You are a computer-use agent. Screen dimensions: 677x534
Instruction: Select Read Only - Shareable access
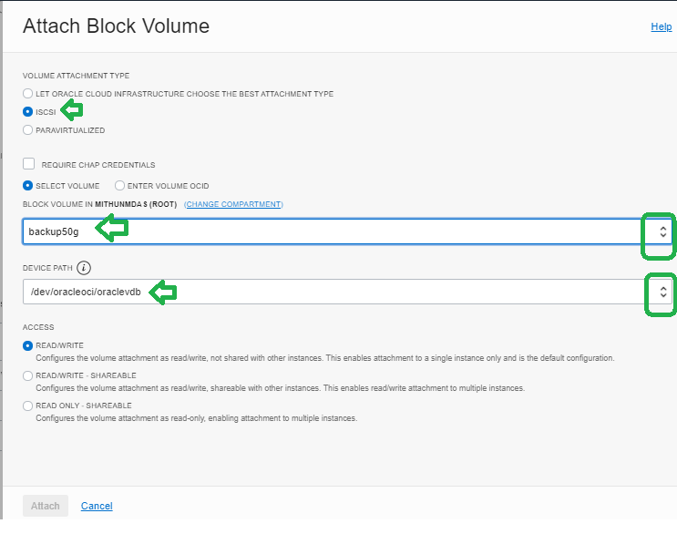click(27, 406)
